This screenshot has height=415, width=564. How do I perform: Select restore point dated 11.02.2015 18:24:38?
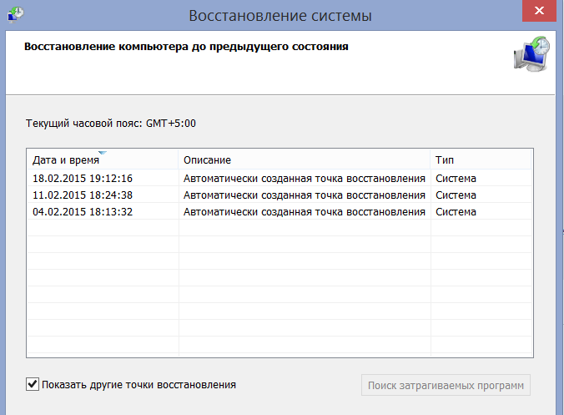click(x=279, y=195)
